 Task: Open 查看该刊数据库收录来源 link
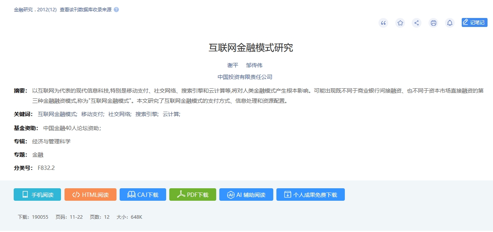(85, 10)
